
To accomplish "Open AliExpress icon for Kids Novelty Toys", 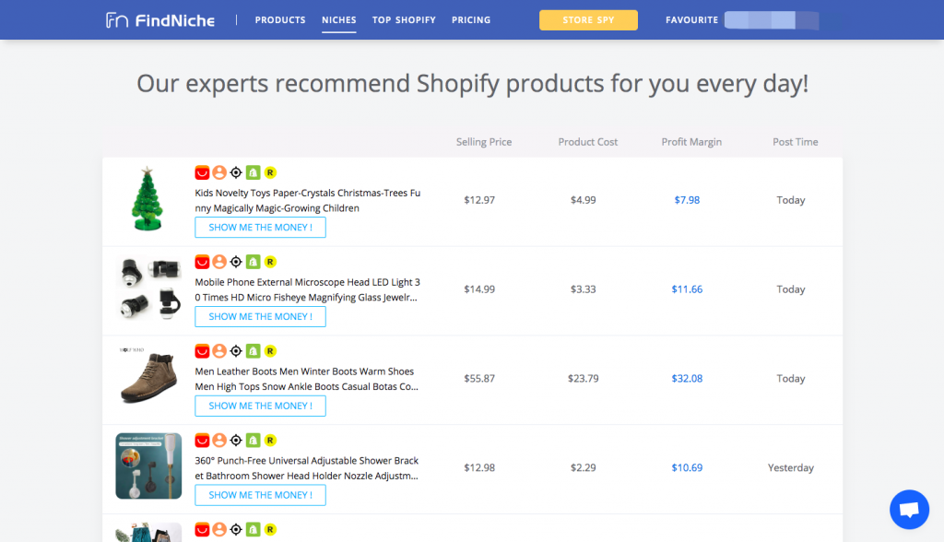I will point(202,173).
